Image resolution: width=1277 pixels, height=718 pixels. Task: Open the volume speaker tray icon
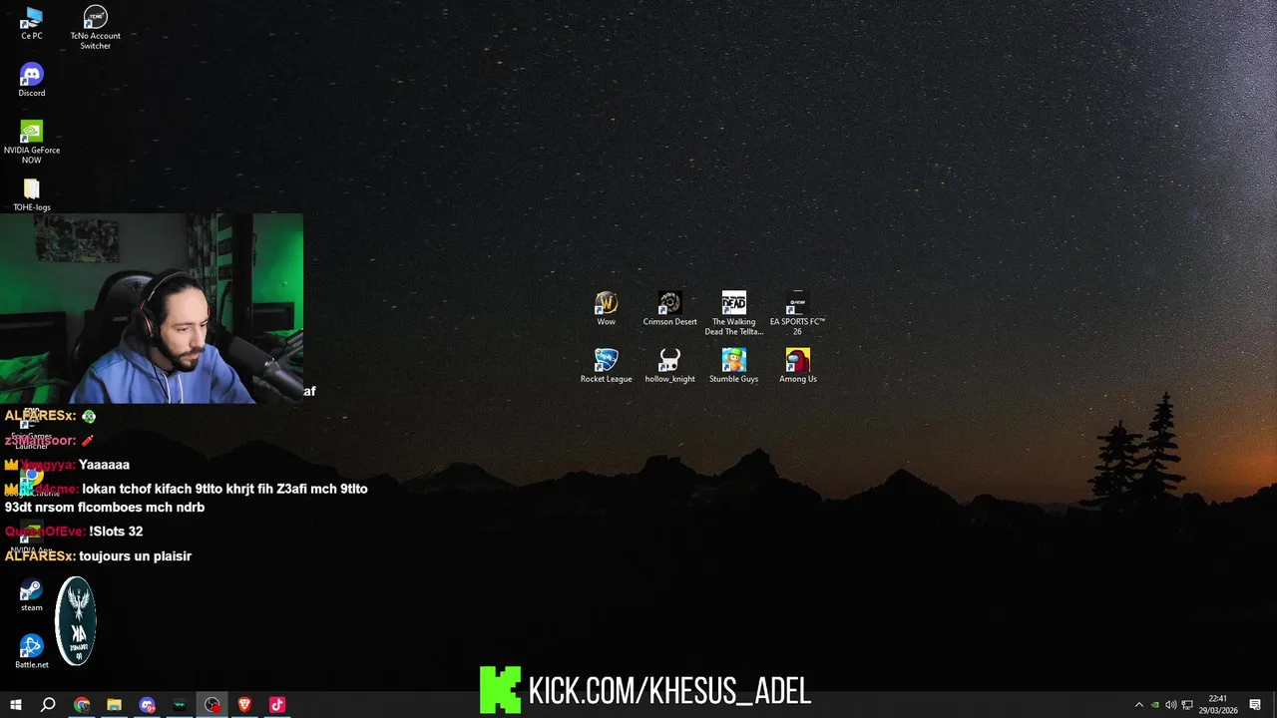(1171, 705)
